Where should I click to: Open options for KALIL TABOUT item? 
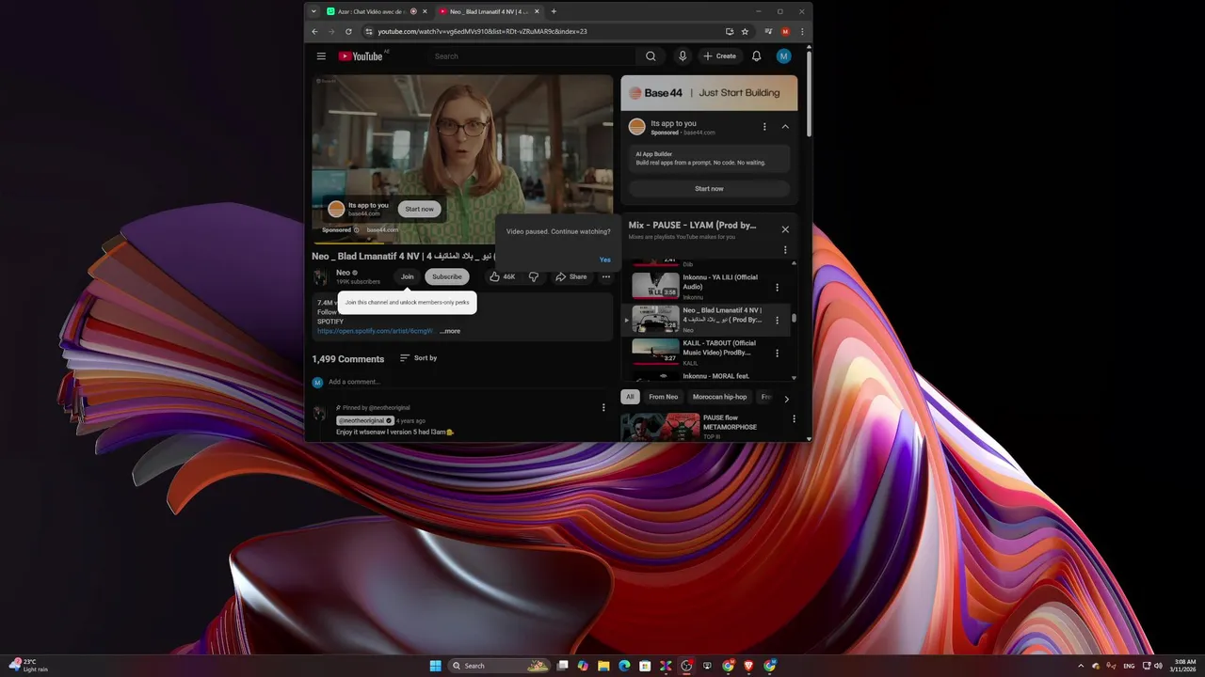[777, 354]
